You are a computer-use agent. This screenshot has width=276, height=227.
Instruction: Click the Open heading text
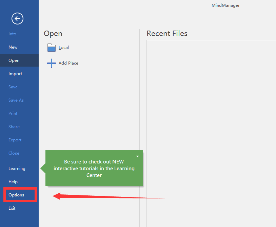[x=53, y=34]
